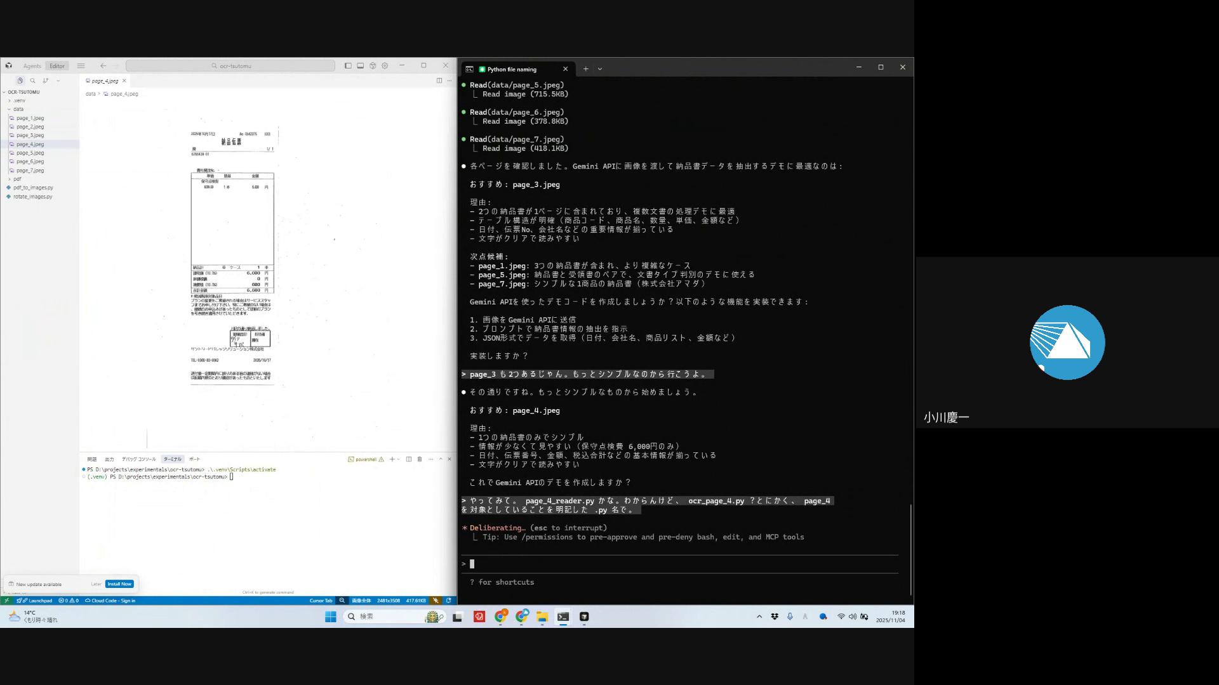Open the settings gear in Cursor title bar
The height and width of the screenshot is (685, 1219).
click(385, 65)
